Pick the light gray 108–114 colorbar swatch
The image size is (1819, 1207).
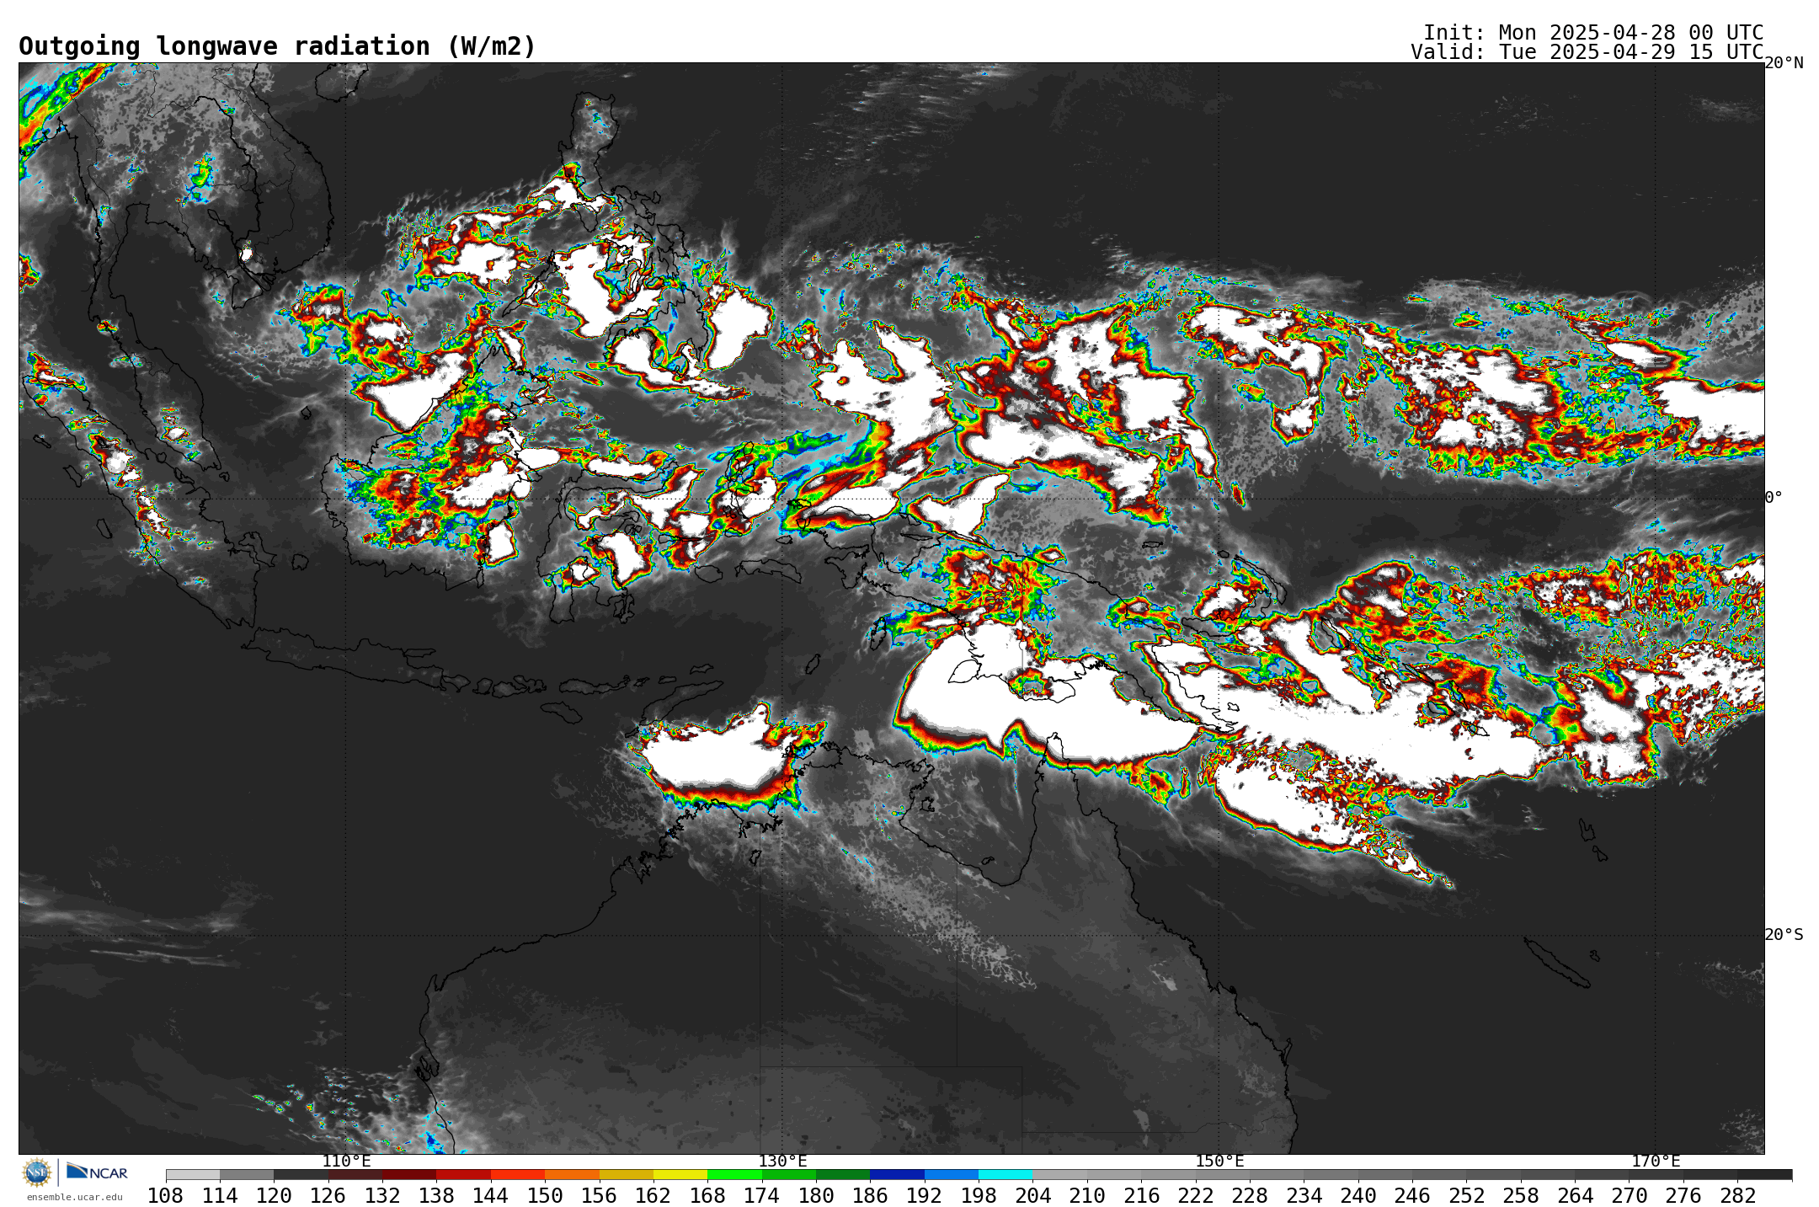(193, 1174)
